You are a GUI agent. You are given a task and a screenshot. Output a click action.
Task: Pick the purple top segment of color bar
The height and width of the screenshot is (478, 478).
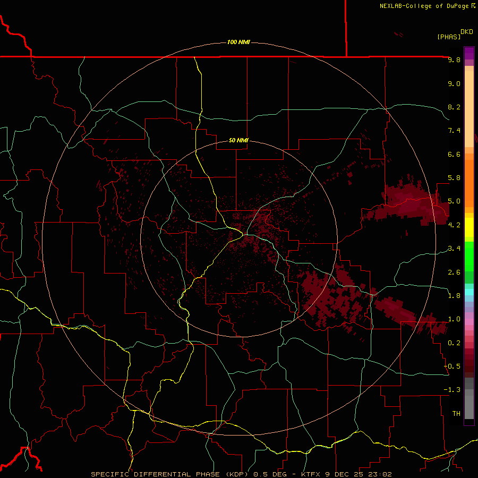(x=469, y=53)
